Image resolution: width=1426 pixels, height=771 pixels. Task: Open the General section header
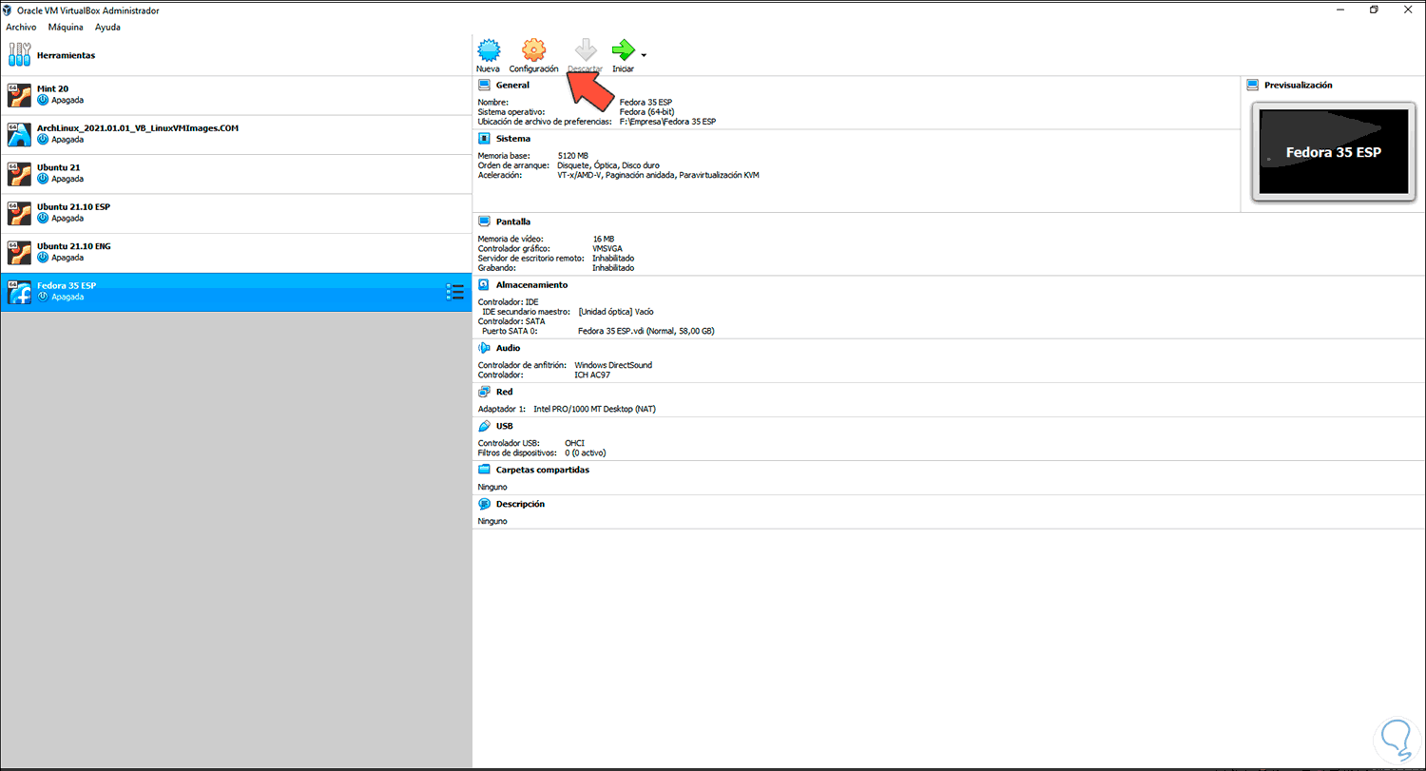(x=512, y=85)
